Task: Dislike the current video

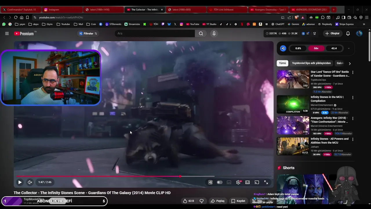Action: 202,201
